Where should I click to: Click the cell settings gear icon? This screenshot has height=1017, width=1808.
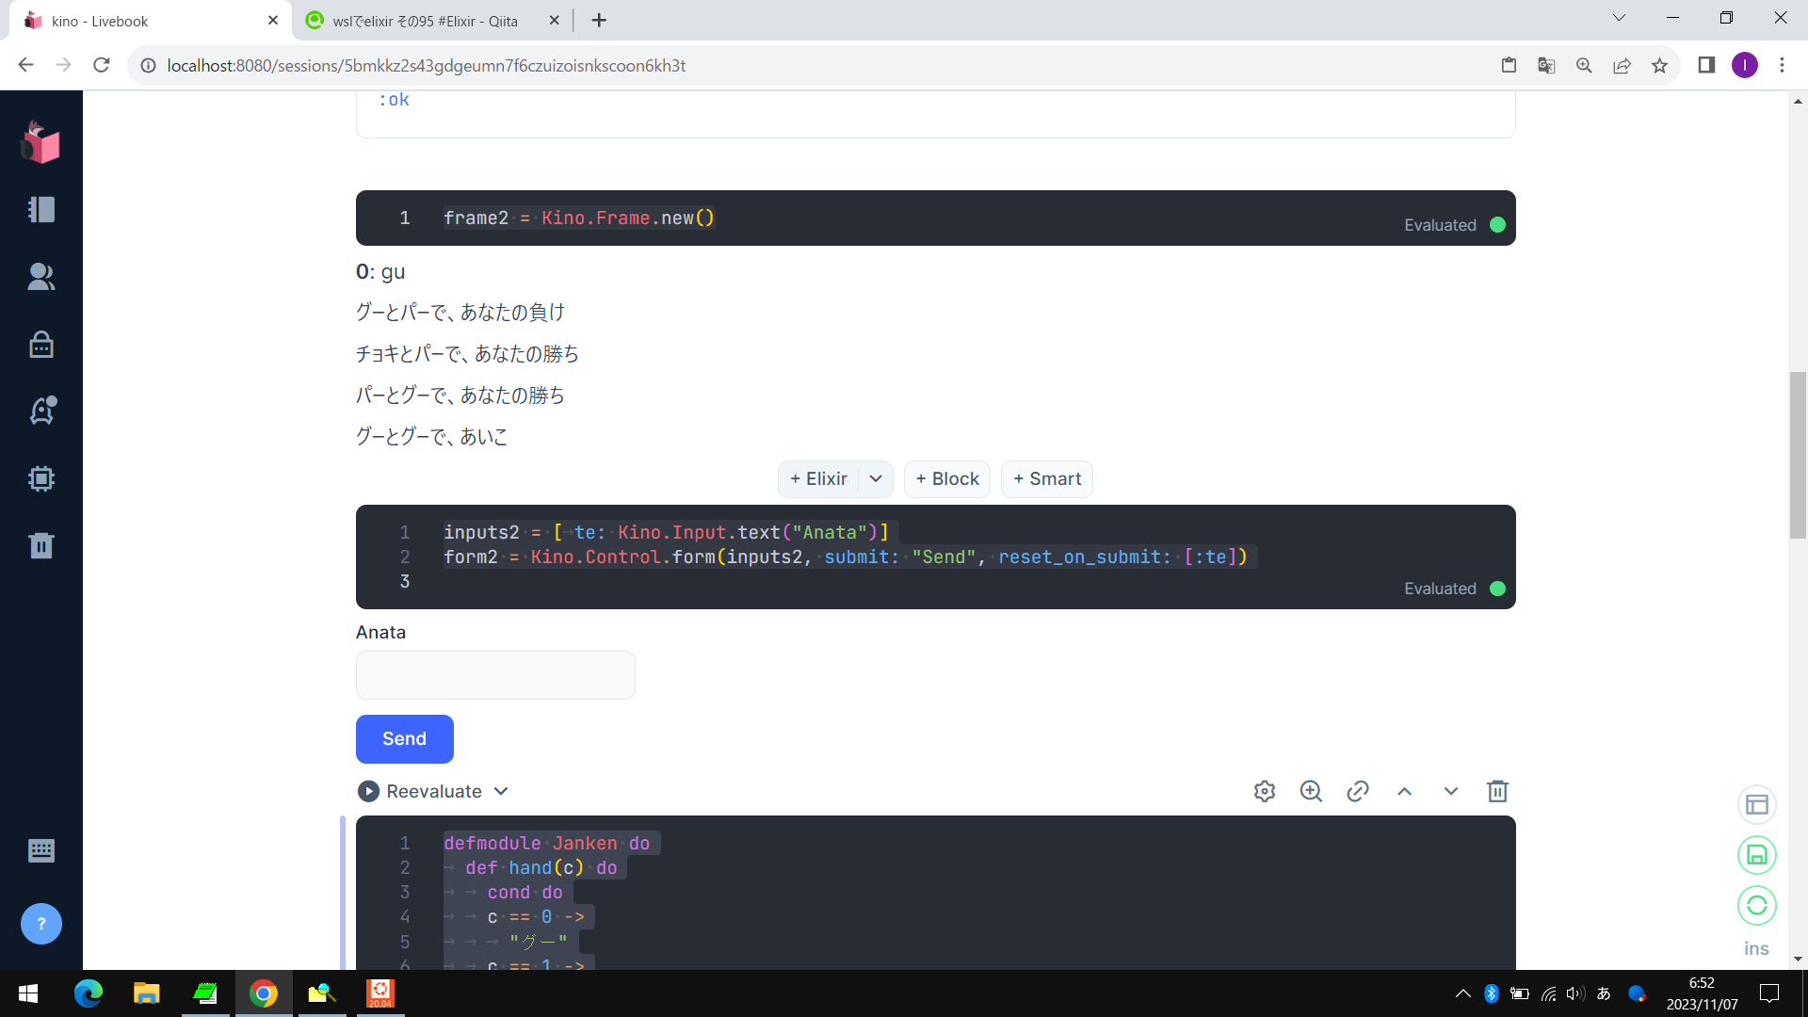(1265, 791)
